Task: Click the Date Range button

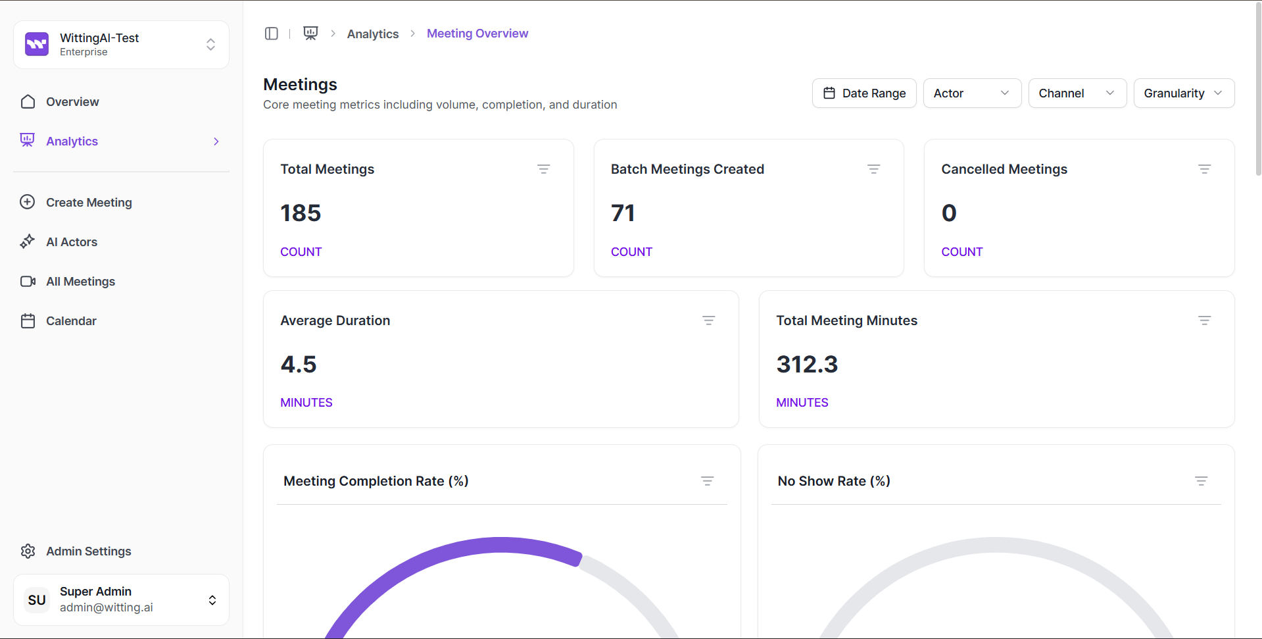Action: 863,93
